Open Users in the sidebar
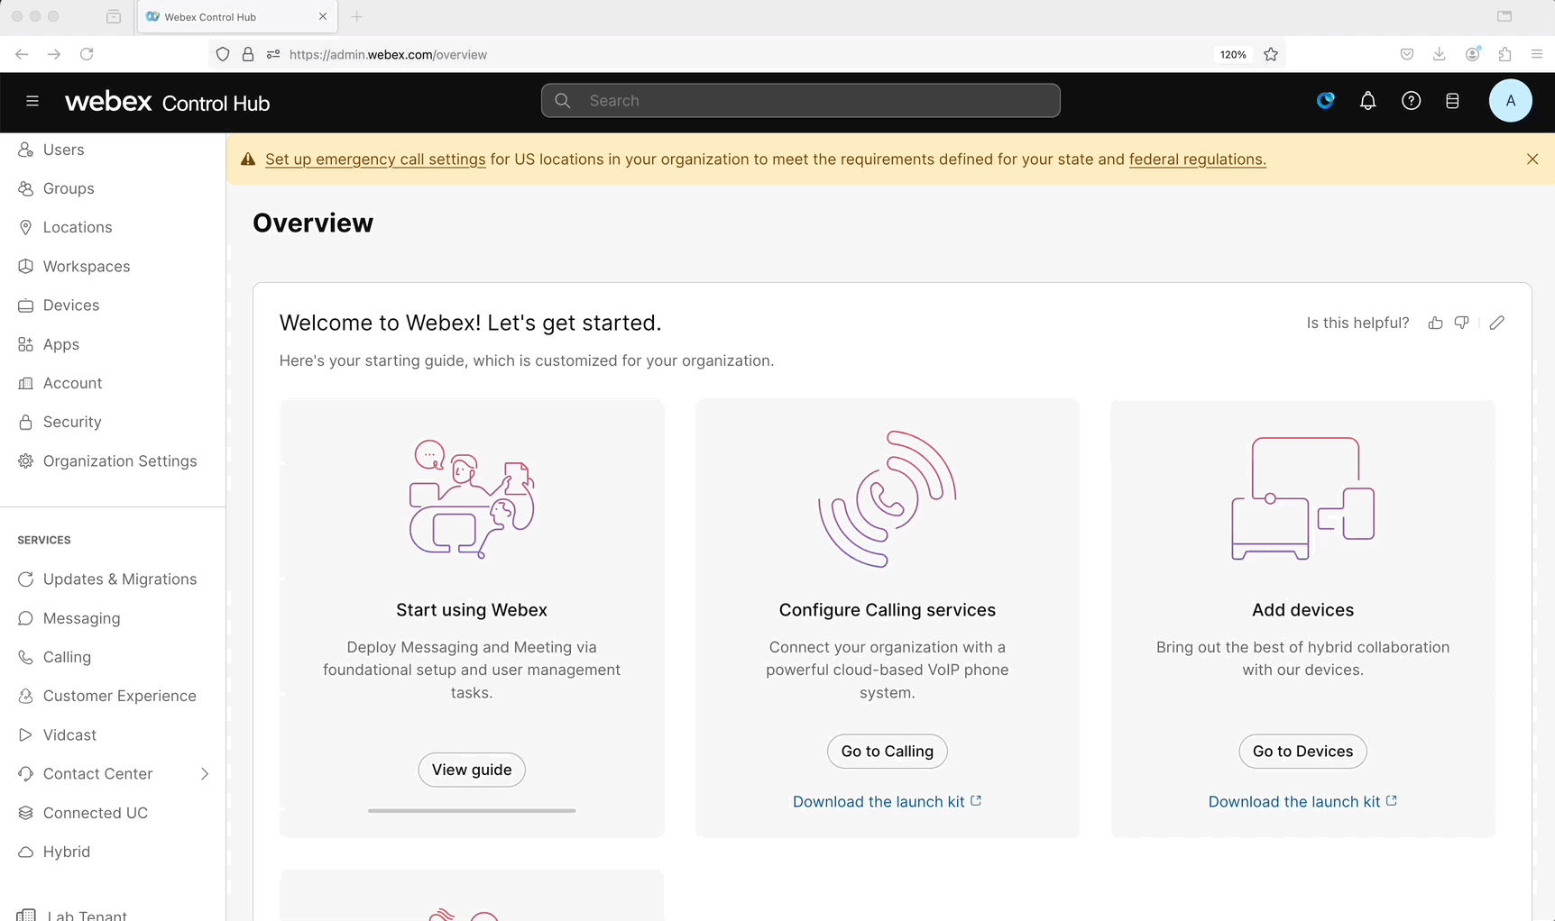The height and width of the screenshot is (921, 1555). click(x=63, y=150)
